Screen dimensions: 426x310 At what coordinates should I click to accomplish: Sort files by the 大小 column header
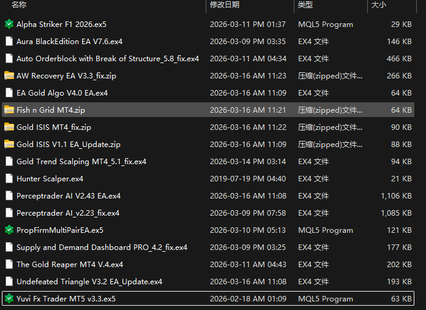tap(378, 5)
